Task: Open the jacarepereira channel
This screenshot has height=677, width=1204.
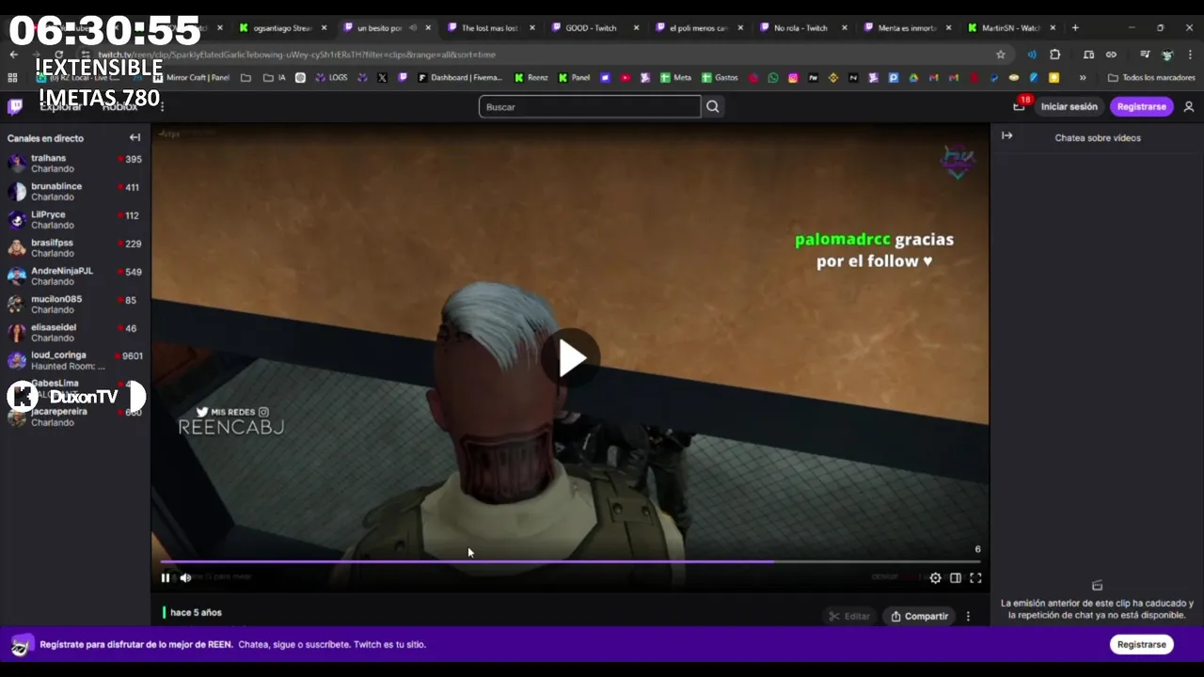Action: point(74,417)
